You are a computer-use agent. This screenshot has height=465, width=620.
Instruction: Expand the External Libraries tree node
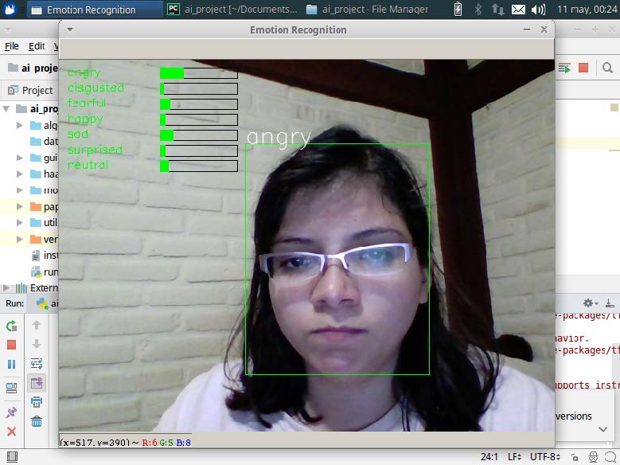coord(7,288)
